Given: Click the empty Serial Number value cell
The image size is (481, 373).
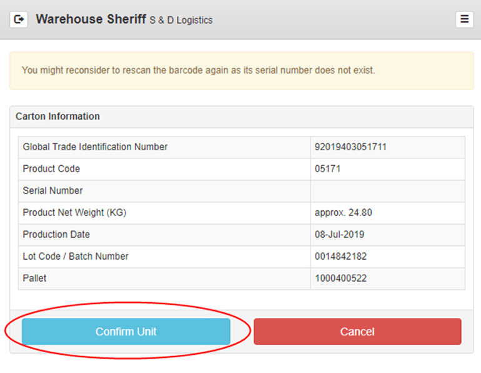Looking at the screenshot, I should tap(387, 191).
